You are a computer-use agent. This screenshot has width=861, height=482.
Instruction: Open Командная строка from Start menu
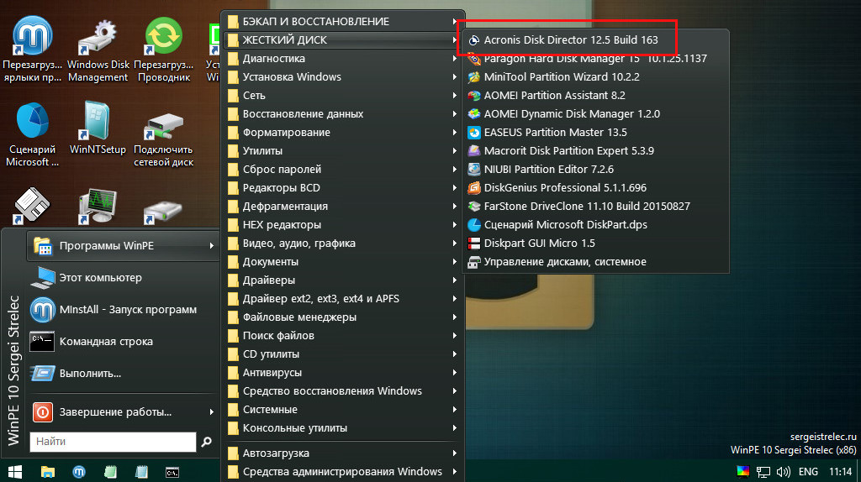click(123, 341)
